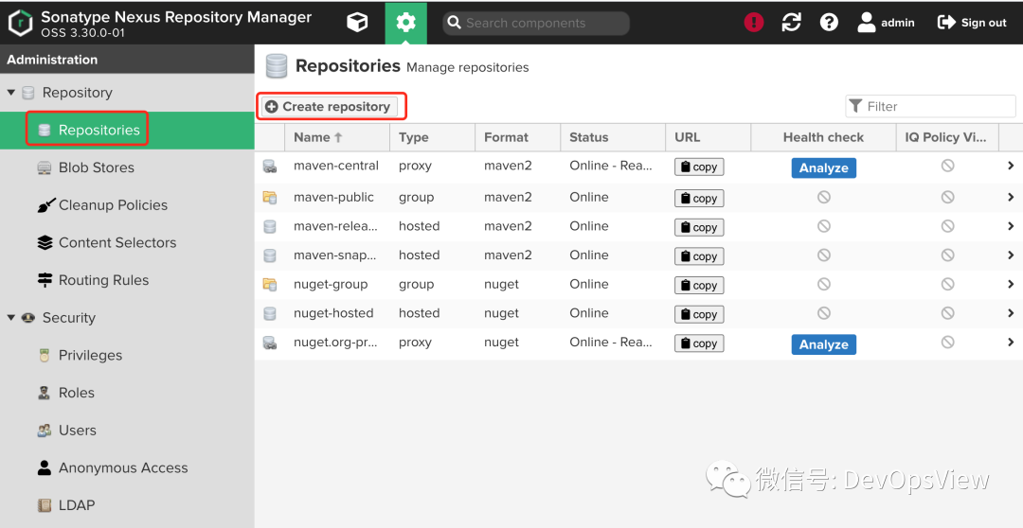This screenshot has width=1023, height=528.
Task: Open the Help question mark icon
Action: point(829,23)
